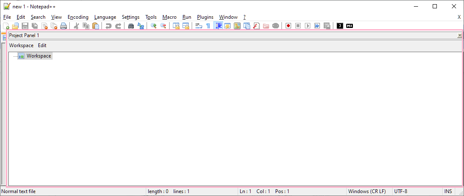Image resolution: width=464 pixels, height=196 pixels.
Task: Open the Search menu
Action: click(x=38, y=17)
